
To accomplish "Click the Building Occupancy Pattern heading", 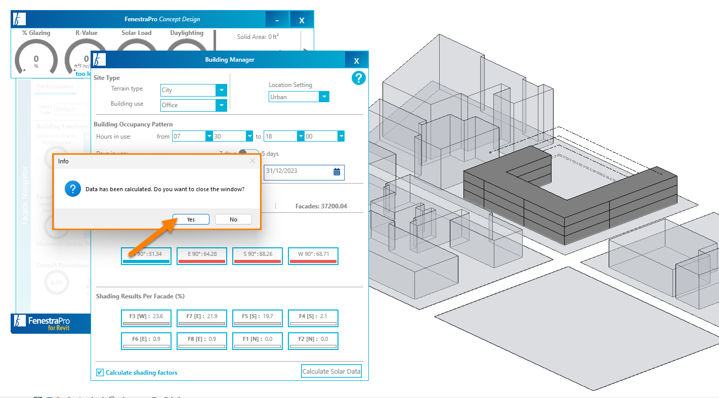I will [x=133, y=124].
